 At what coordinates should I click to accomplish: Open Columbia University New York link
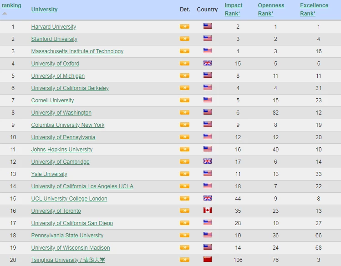point(68,125)
